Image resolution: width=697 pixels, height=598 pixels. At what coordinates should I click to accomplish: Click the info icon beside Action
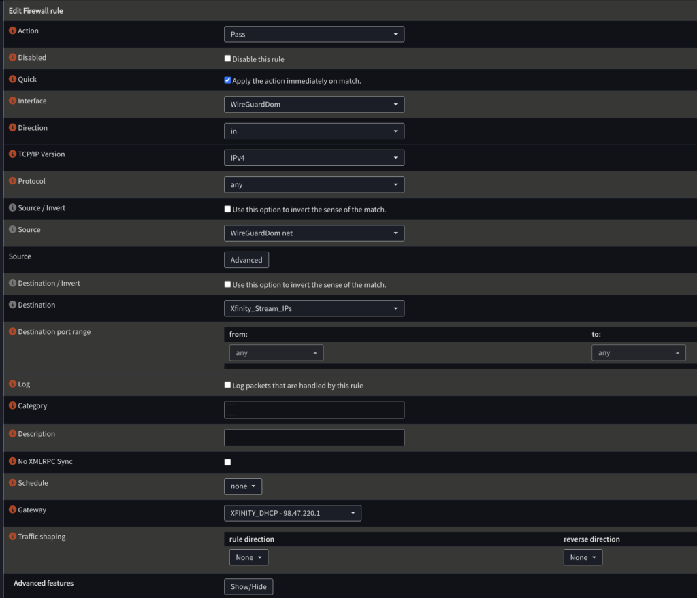coord(12,31)
